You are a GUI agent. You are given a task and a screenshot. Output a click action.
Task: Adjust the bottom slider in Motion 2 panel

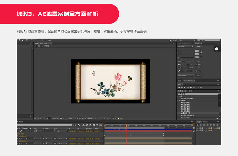coord(187,57)
